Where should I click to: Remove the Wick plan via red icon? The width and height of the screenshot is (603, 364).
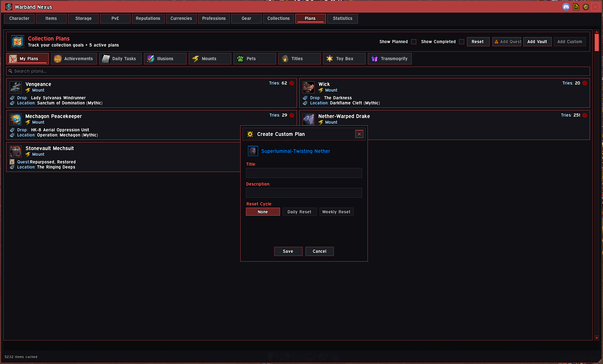585,83
